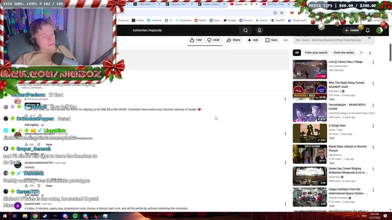Open the Green Day Crowd Singing thumbnail
The width and height of the screenshot is (392, 220).
[x=310, y=176]
